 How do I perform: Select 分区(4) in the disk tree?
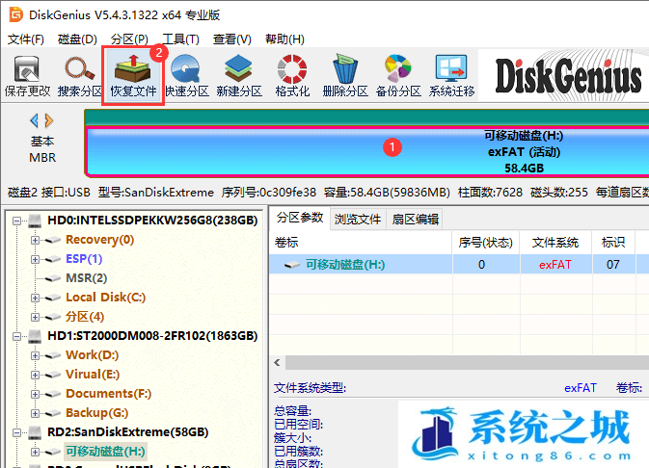click(x=85, y=317)
